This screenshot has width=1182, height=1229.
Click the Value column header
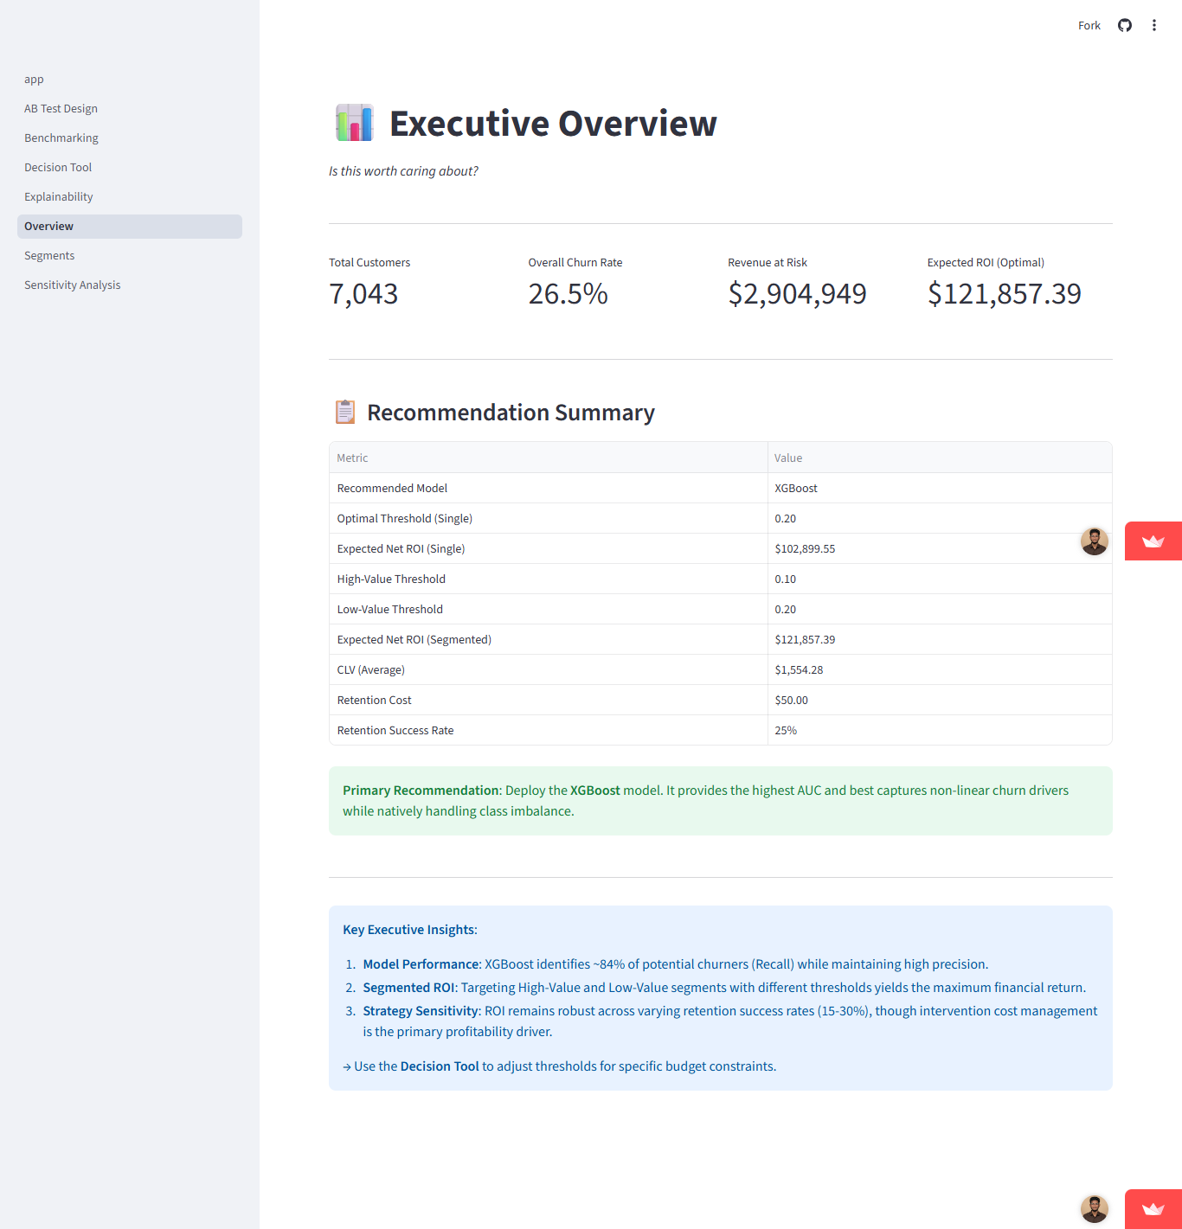click(x=940, y=458)
